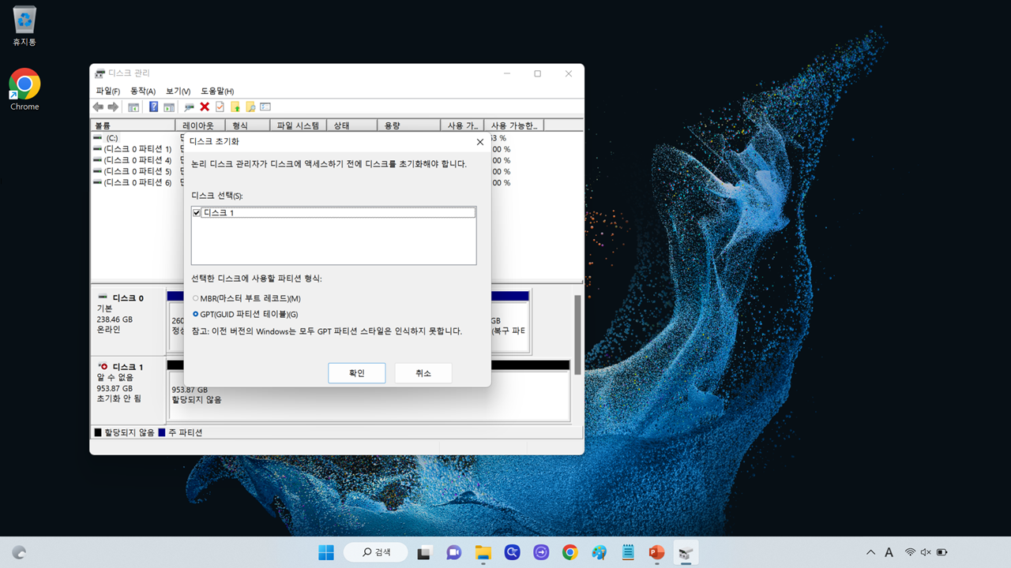Image resolution: width=1011 pixels, height=568 pixels.
Task: Uncheck 디스크 1 in the disk selection list
Action: [196, 212]
